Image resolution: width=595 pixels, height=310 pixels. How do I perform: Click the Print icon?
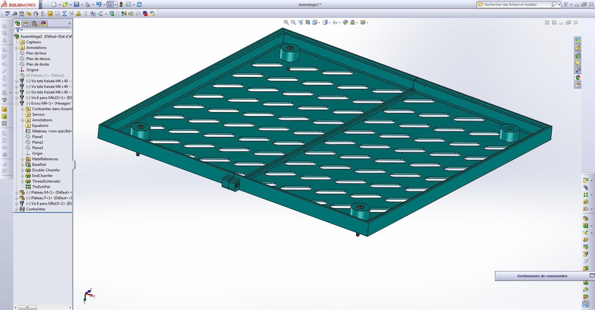(x=87, y=4)
